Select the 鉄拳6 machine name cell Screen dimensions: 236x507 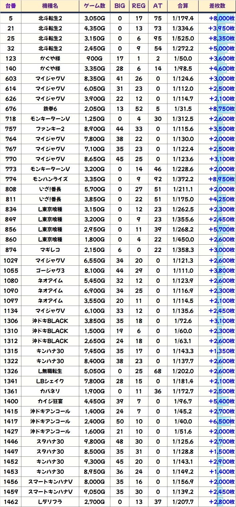50,109
